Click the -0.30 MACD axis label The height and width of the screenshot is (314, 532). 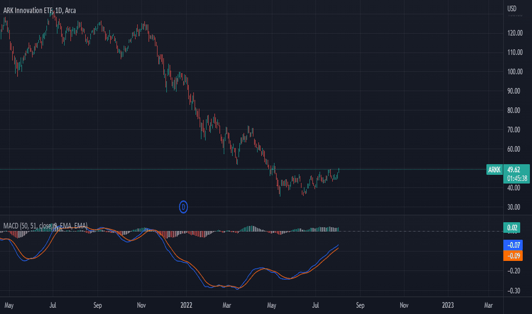514,291
